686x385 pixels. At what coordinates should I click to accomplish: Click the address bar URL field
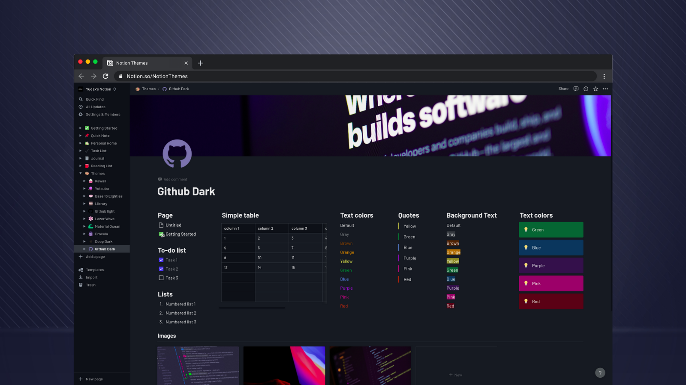355,76
